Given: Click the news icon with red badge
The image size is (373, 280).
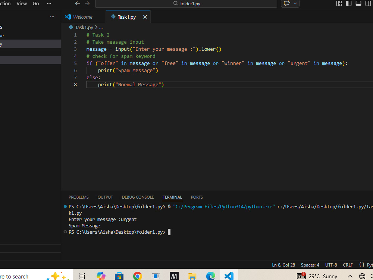Looking at the screenshot, I should [301, 276].
